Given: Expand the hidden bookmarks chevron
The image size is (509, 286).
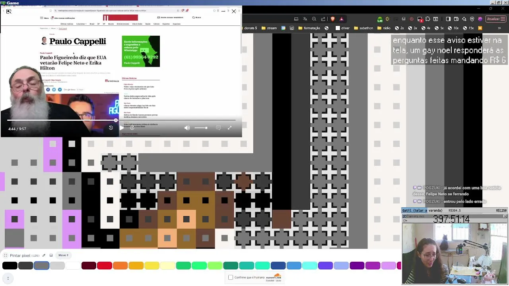Looking at the screenshot, I should pyautogui.click(x=499, y=28).
